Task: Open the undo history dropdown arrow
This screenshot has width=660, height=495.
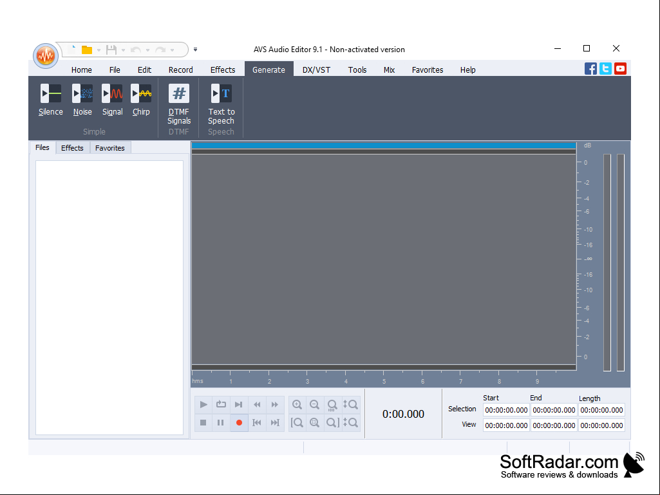Action: click(x=147, y=50)
